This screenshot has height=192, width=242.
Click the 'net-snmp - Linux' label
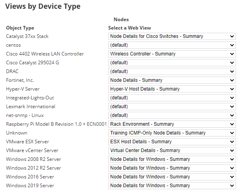point(25,116)
